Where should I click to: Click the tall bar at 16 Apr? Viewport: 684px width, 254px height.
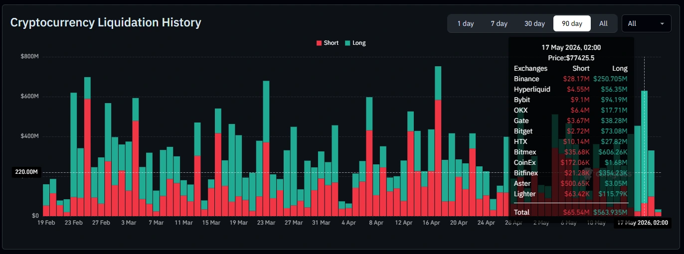coord(438,141)
